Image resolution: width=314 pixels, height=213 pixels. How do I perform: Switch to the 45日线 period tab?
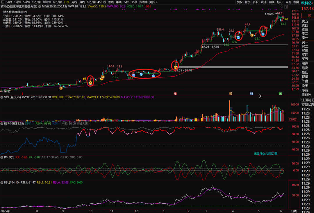click(x=102, y=2)
